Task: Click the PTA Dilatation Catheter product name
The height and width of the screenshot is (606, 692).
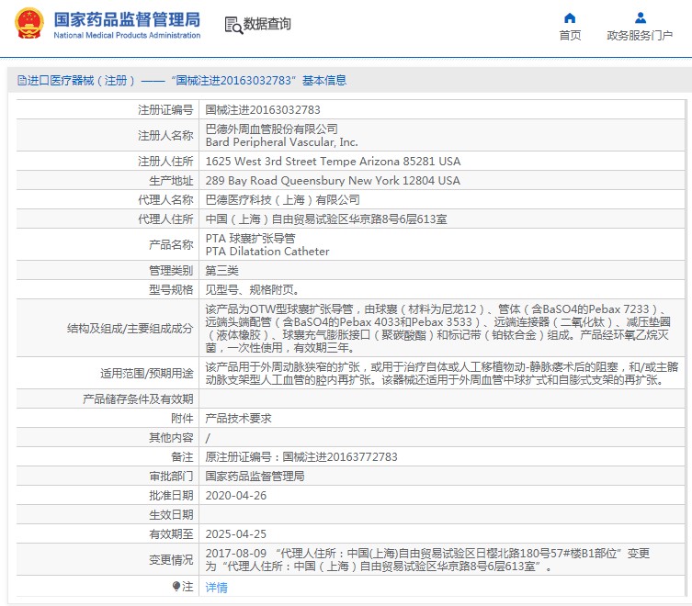Action: tap(267, 252)
